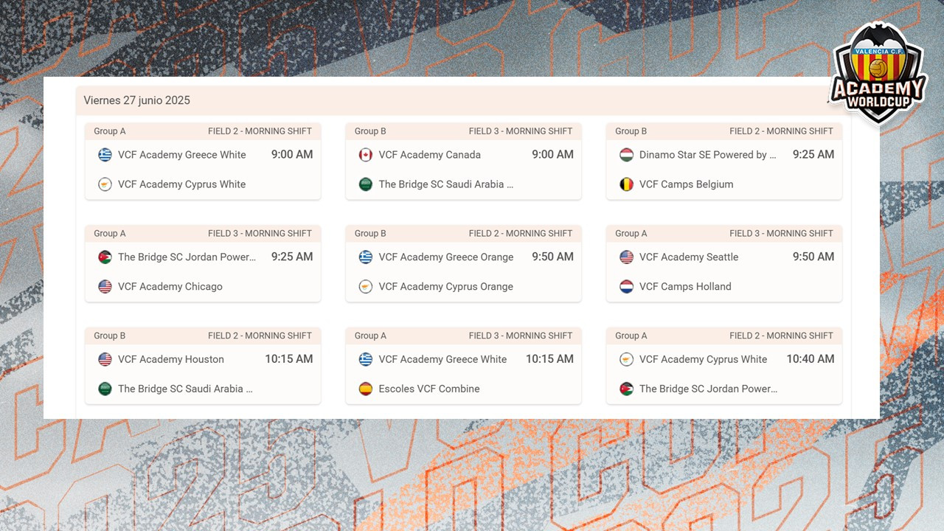Open VCF Academy Cyprus White in the 9:00 AM match

(182, 184)
